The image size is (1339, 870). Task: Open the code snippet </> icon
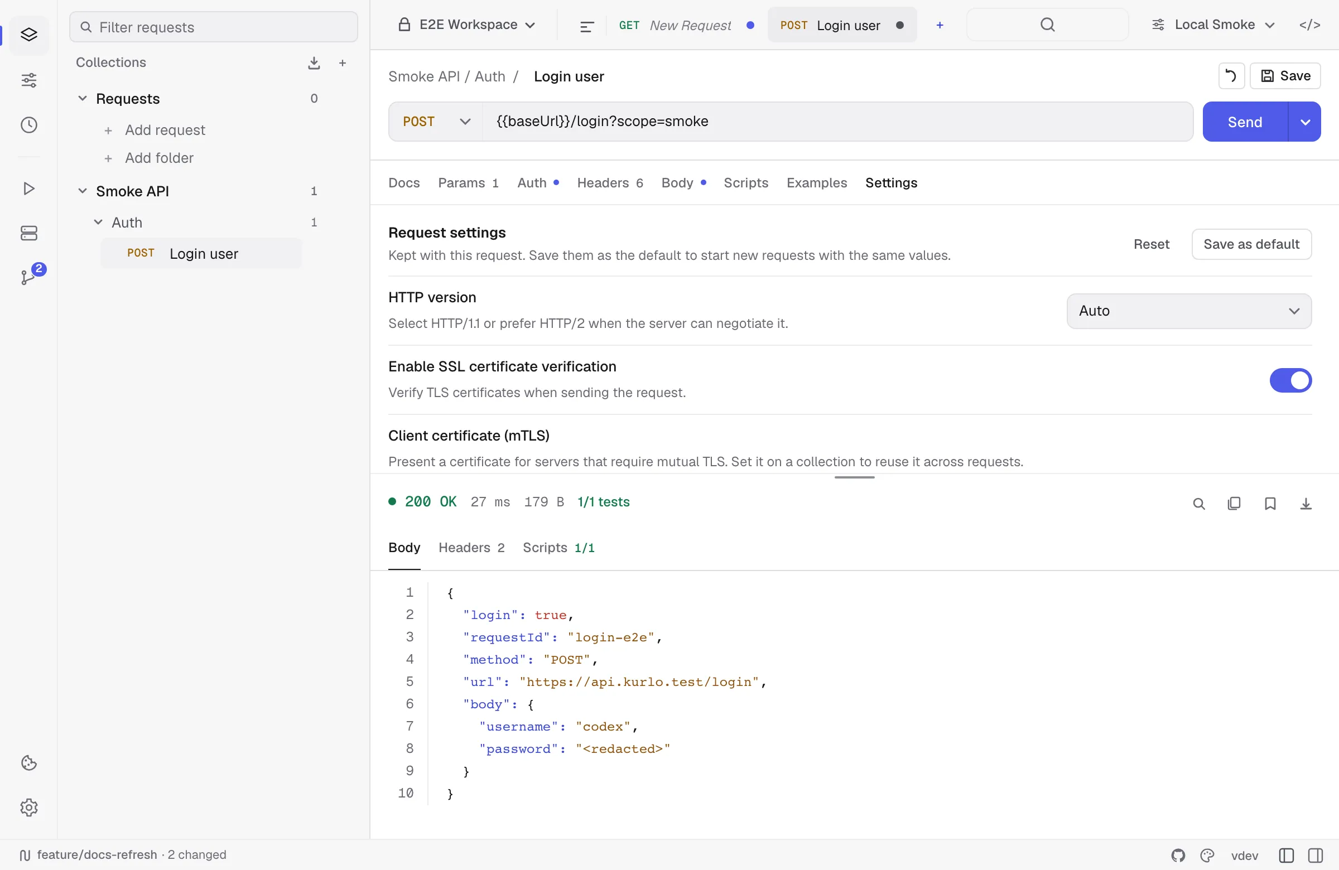1309,25
